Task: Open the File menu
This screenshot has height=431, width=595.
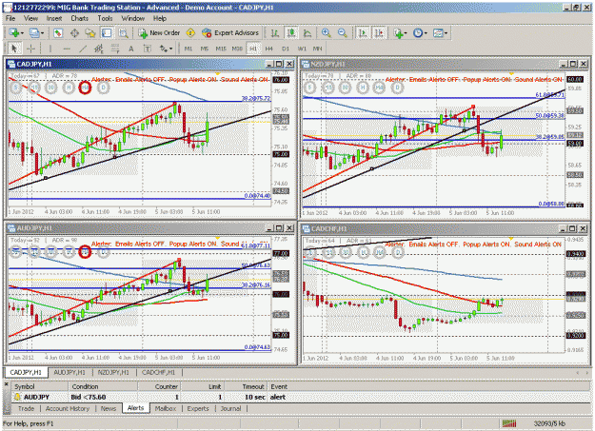Action: coord(10,18)
